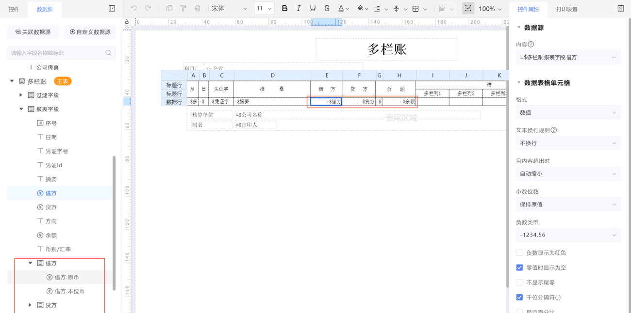
Task: Collapse the 数据源 properties section
Action: [x=519, y=28]
